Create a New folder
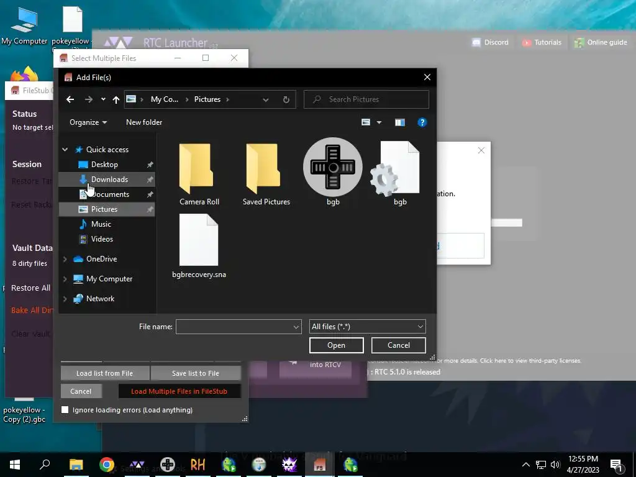Screen dimensions: 636x477 [x=144, y=122]
